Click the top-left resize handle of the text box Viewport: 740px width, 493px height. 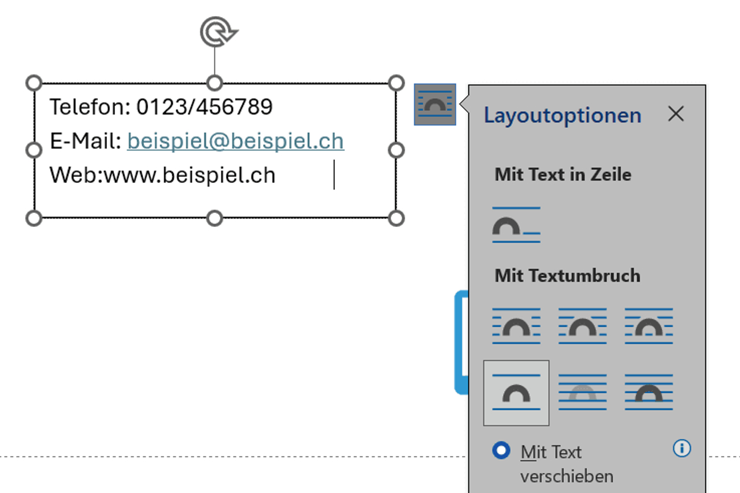point(34,83)
